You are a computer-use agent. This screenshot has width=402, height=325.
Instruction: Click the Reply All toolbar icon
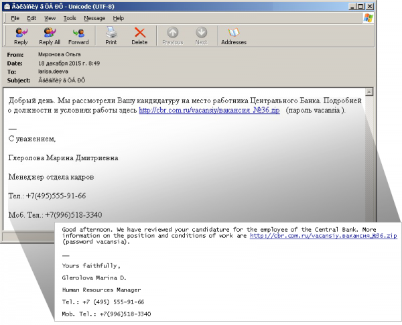[50, 36]
